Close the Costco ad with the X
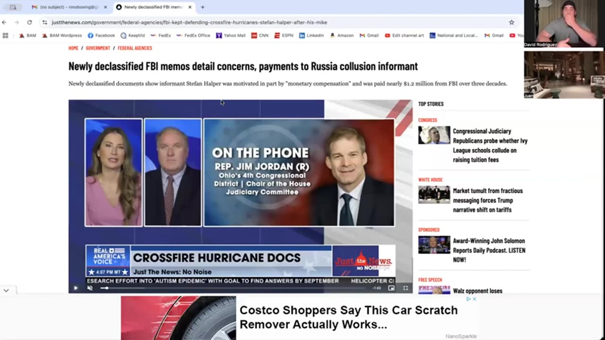Viewport: 605px width, 340px height. pyautogui.click(x=475, y=299)
